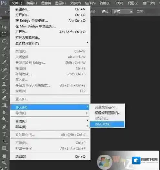Open the 3D(D) menu

(x=119, y=3)
